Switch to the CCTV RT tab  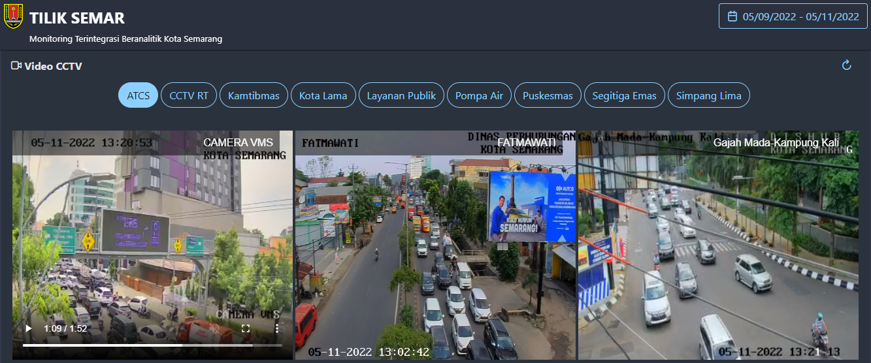point(189,95)
